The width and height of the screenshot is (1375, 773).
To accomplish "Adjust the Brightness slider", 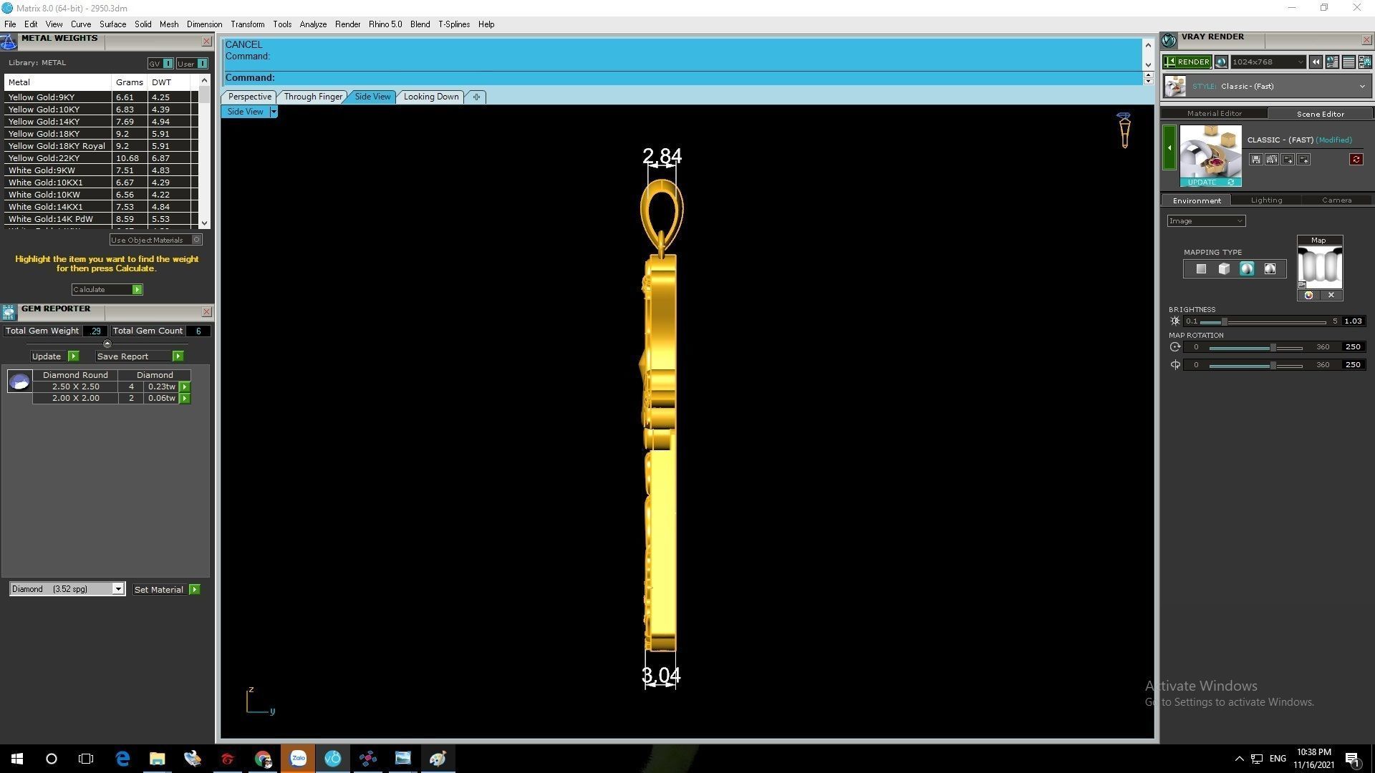I will (x=1225, y=322).
